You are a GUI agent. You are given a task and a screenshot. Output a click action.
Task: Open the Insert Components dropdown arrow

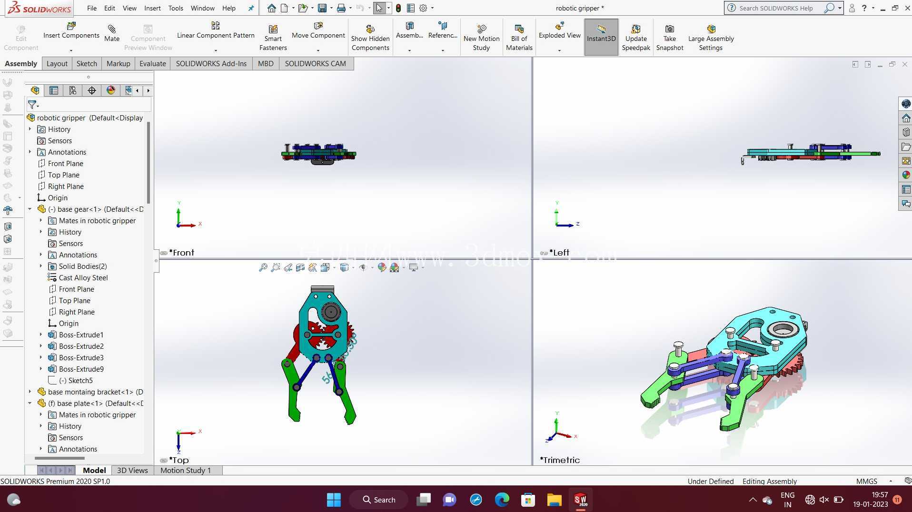(x=71, y=50)
